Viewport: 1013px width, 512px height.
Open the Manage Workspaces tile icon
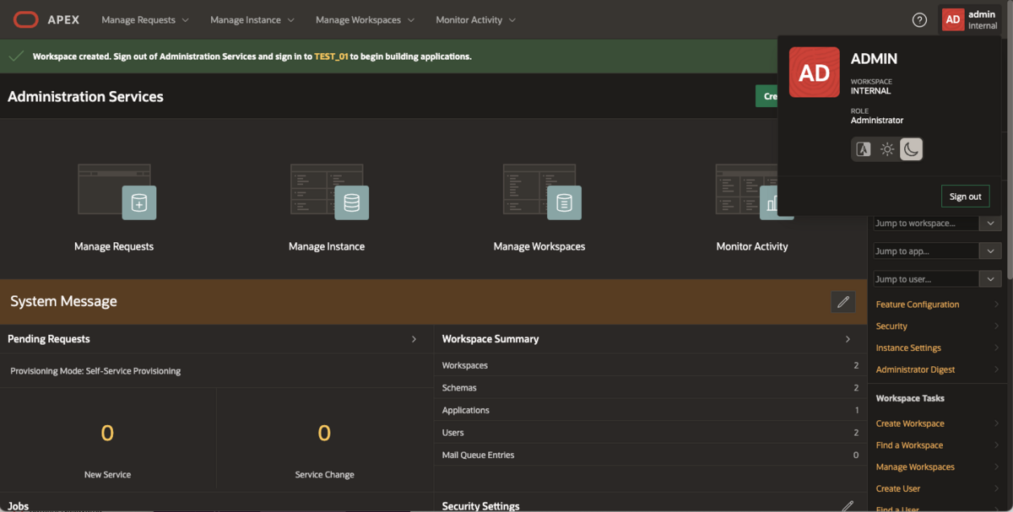pyautogui.click(x=541, y=191)
